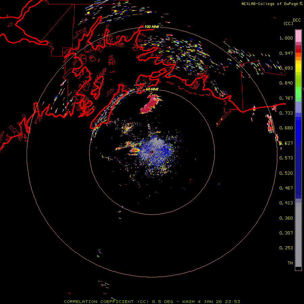The width and height of the screenshot is (304, 304).
Task: Click the 0.360 value on the color scale
Action: 286,218
